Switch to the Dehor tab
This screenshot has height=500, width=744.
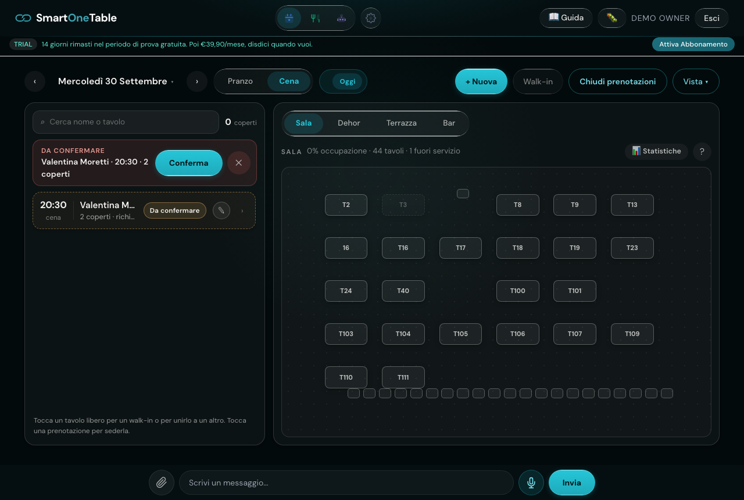click(349, 123)
